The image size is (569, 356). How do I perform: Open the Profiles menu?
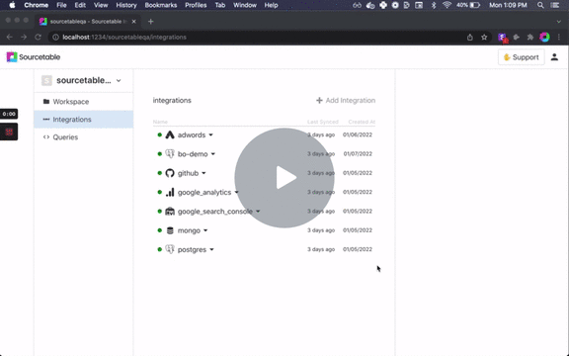[196, 5]
